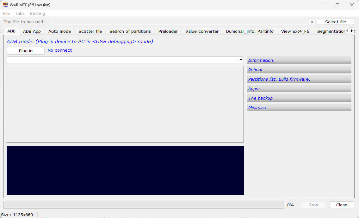Switch to the View Ext4_FS tab
359x218 pixels.
(295, 31)
